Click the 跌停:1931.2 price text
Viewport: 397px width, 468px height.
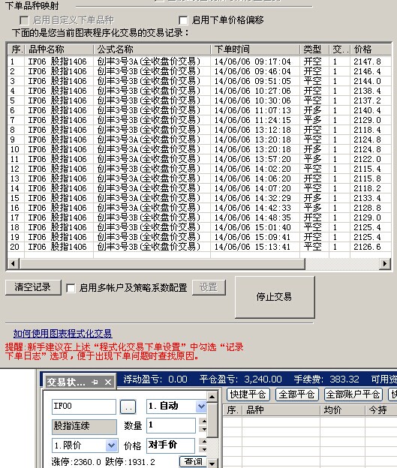131,462
